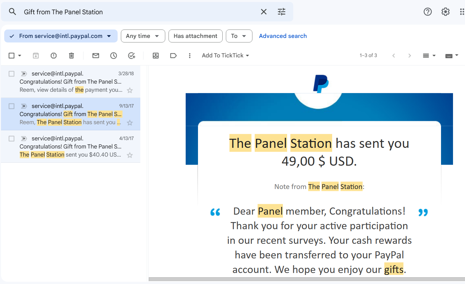Image resolution: width=465 pixels, height=284 pixels.
Task: Tick the select-all checkbox
Action: click(x=12, y=55)
